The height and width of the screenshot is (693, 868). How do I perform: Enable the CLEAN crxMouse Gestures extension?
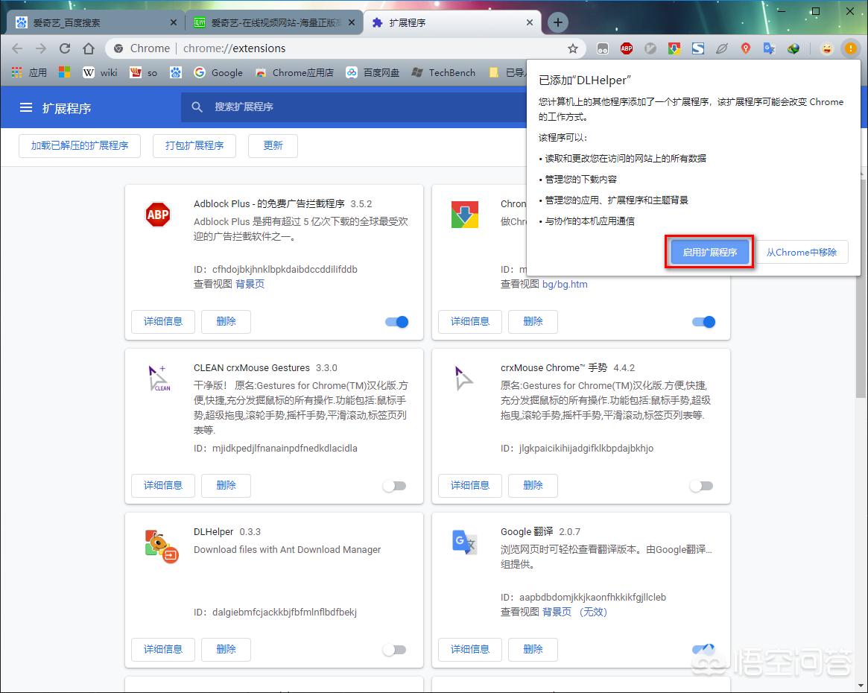point(395,485)
